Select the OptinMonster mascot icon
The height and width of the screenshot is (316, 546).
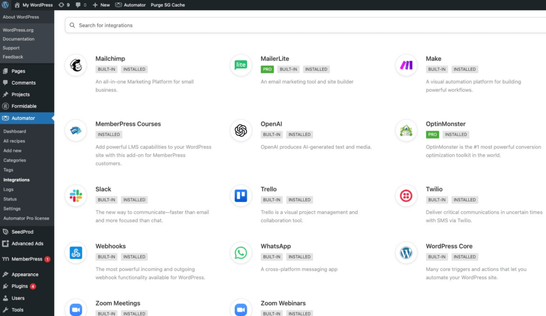(x=406, y=131)
